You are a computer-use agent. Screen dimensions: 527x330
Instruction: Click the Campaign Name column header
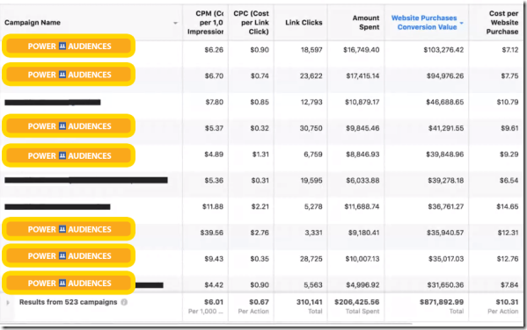point(33,23)
